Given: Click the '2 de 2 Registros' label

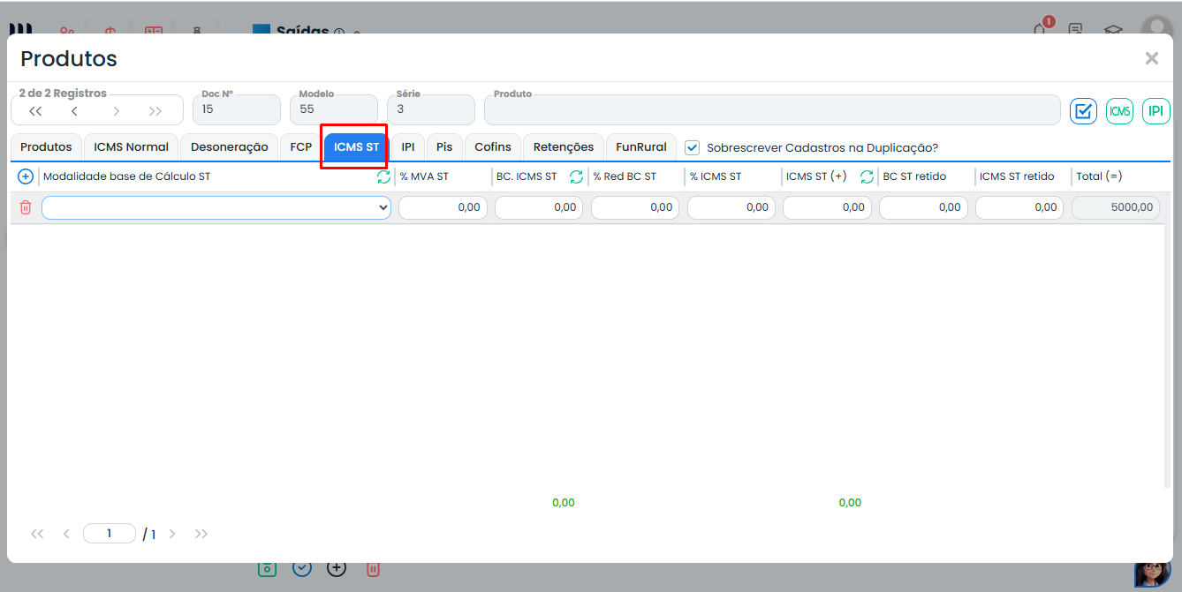Looking at the screenshot, I should (x=63, y=94).
